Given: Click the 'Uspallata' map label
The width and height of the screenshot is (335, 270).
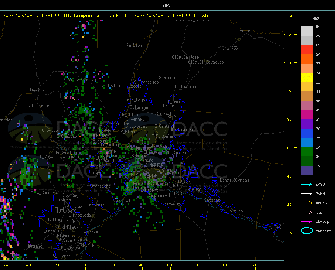Looking at the screenshot, I should pyautogui.click(x=38, y=90).
